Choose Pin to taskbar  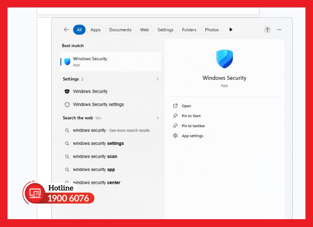[193, 126]
